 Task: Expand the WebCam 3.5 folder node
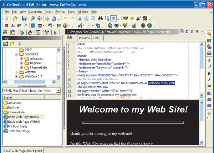tap(16, 77)
